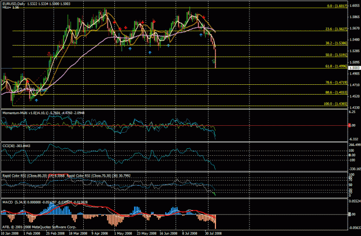Click the 1 May 2008 date label

click(x=122, y=233)
